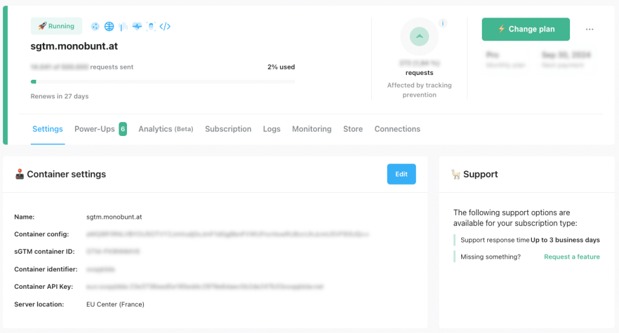Click 'EU Center (France)' server location

click(115, 305)
